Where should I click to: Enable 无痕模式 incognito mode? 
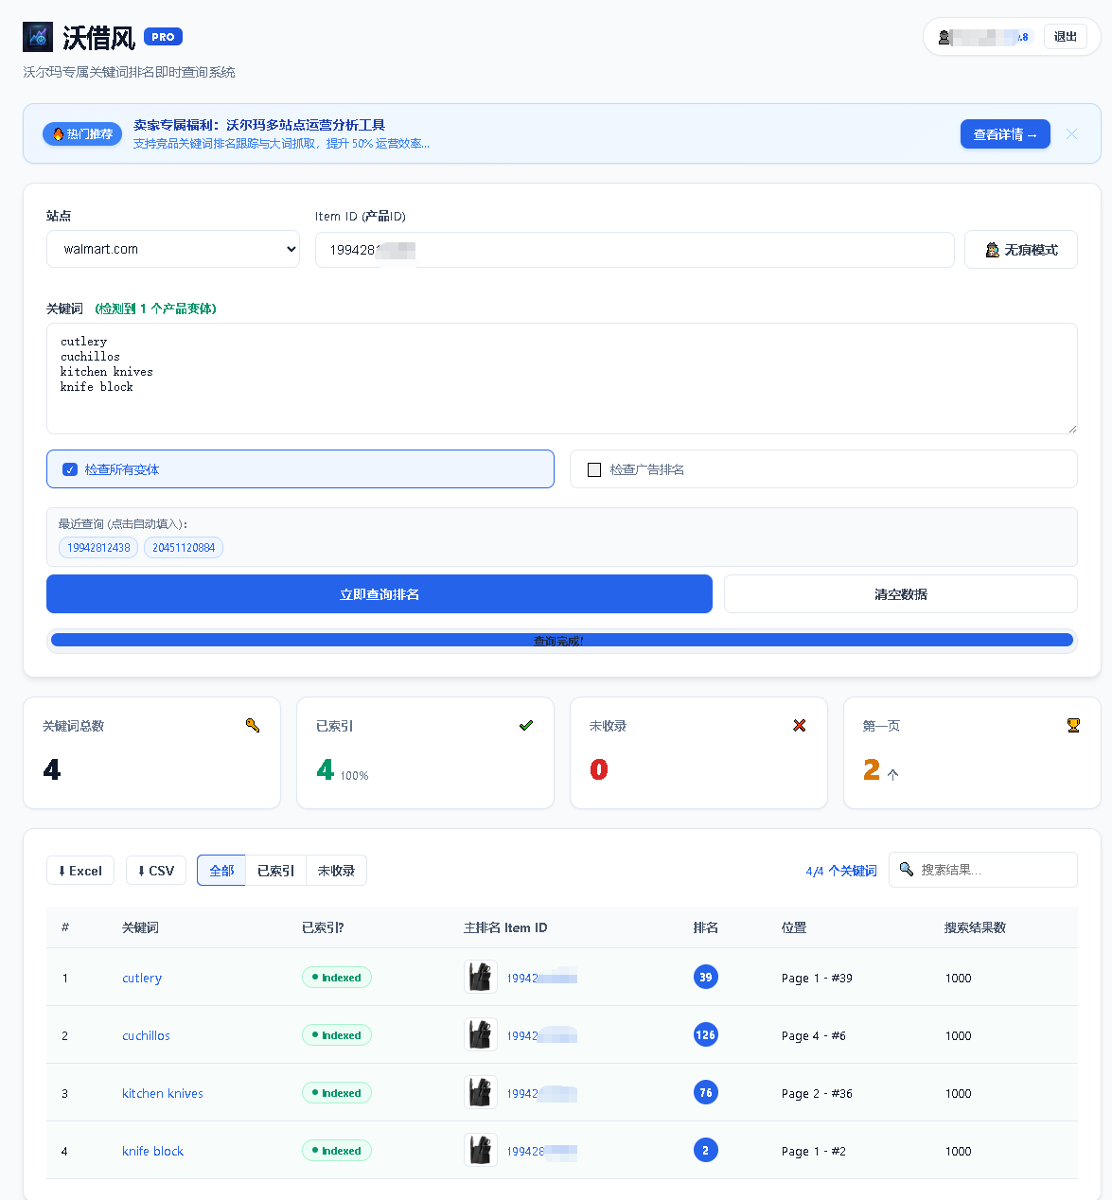tap(1021, 250)
